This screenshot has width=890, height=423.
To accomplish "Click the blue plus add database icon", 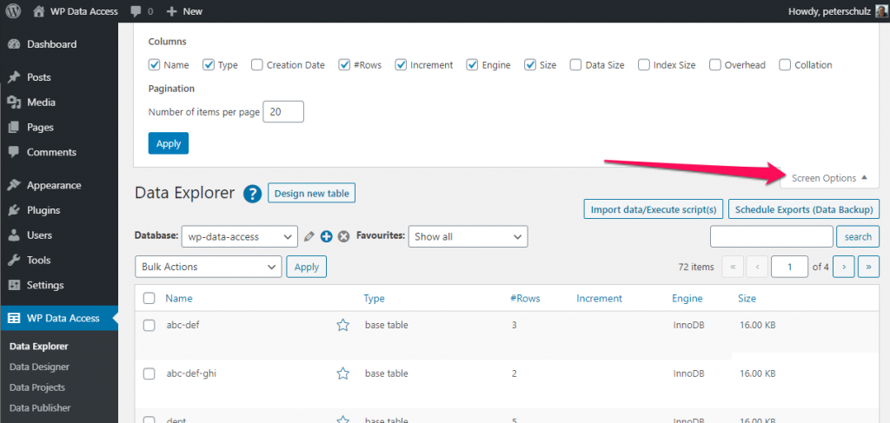I will [326, 237].
